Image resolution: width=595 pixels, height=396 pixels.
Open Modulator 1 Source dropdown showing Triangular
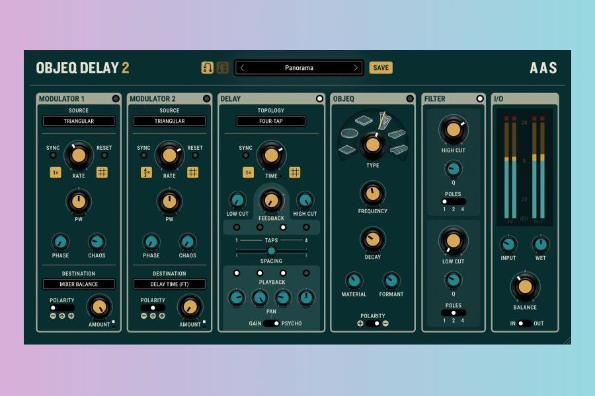pyautogui.click(x=79, y=121)
